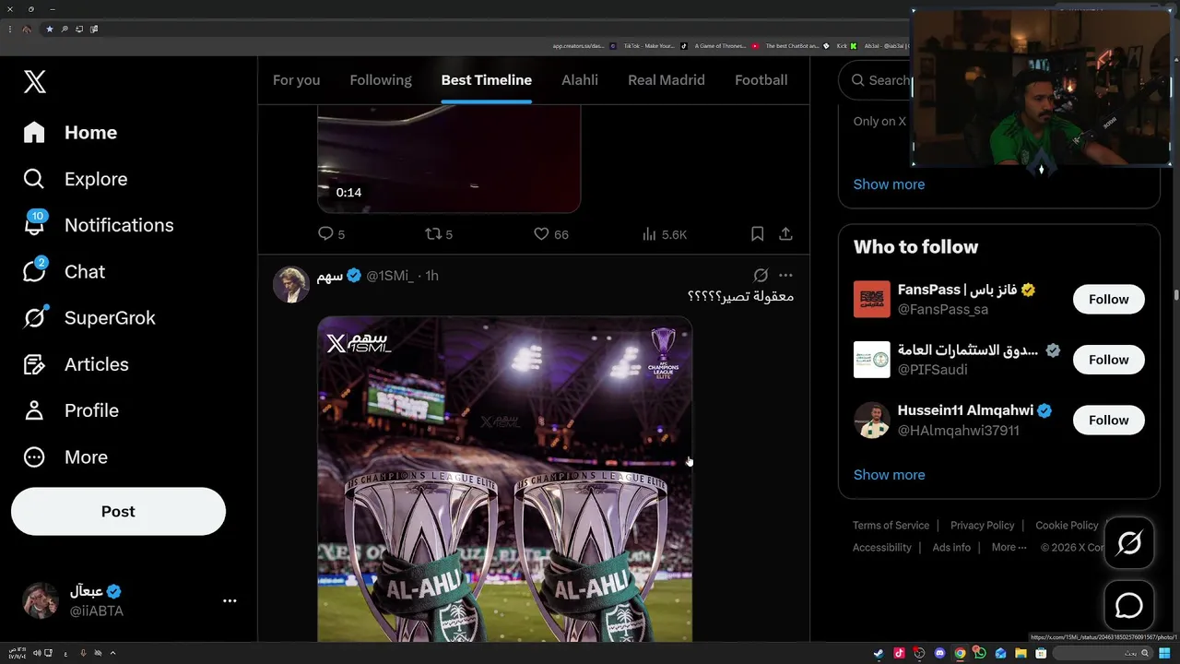Open the floating chat messages button
The width and height of the screenshot is (1180, 664).
click(x=1129, y=605)
